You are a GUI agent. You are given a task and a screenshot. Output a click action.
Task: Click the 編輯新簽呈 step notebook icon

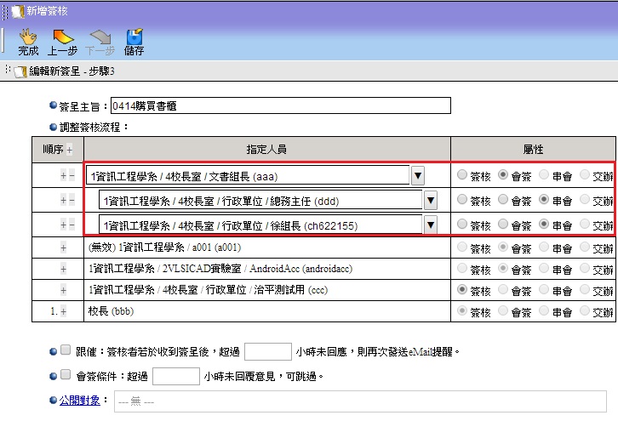(x=20, y=71)
